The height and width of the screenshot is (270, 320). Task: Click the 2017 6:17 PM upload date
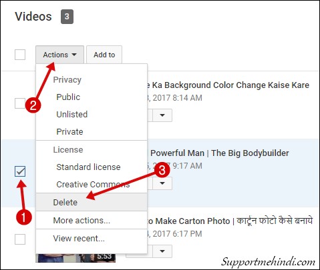pyautogui.click(x=174, y=234)
